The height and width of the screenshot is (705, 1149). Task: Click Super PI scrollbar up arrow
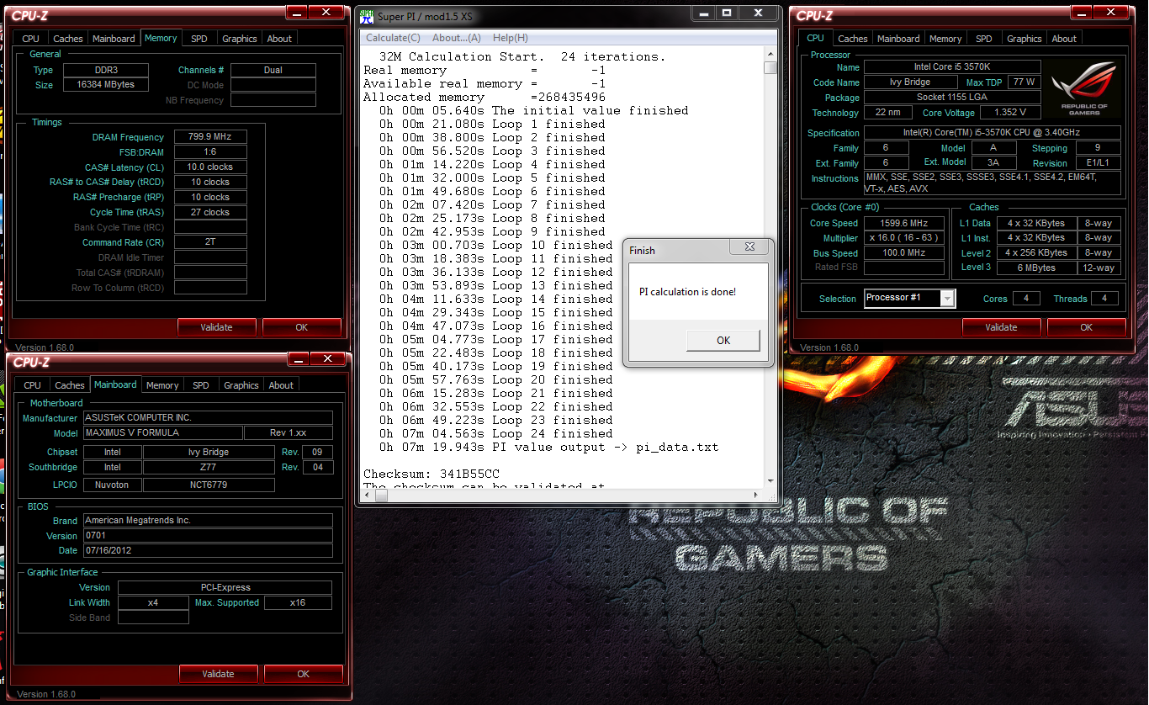pyautogui.click(x=770, y=54)
